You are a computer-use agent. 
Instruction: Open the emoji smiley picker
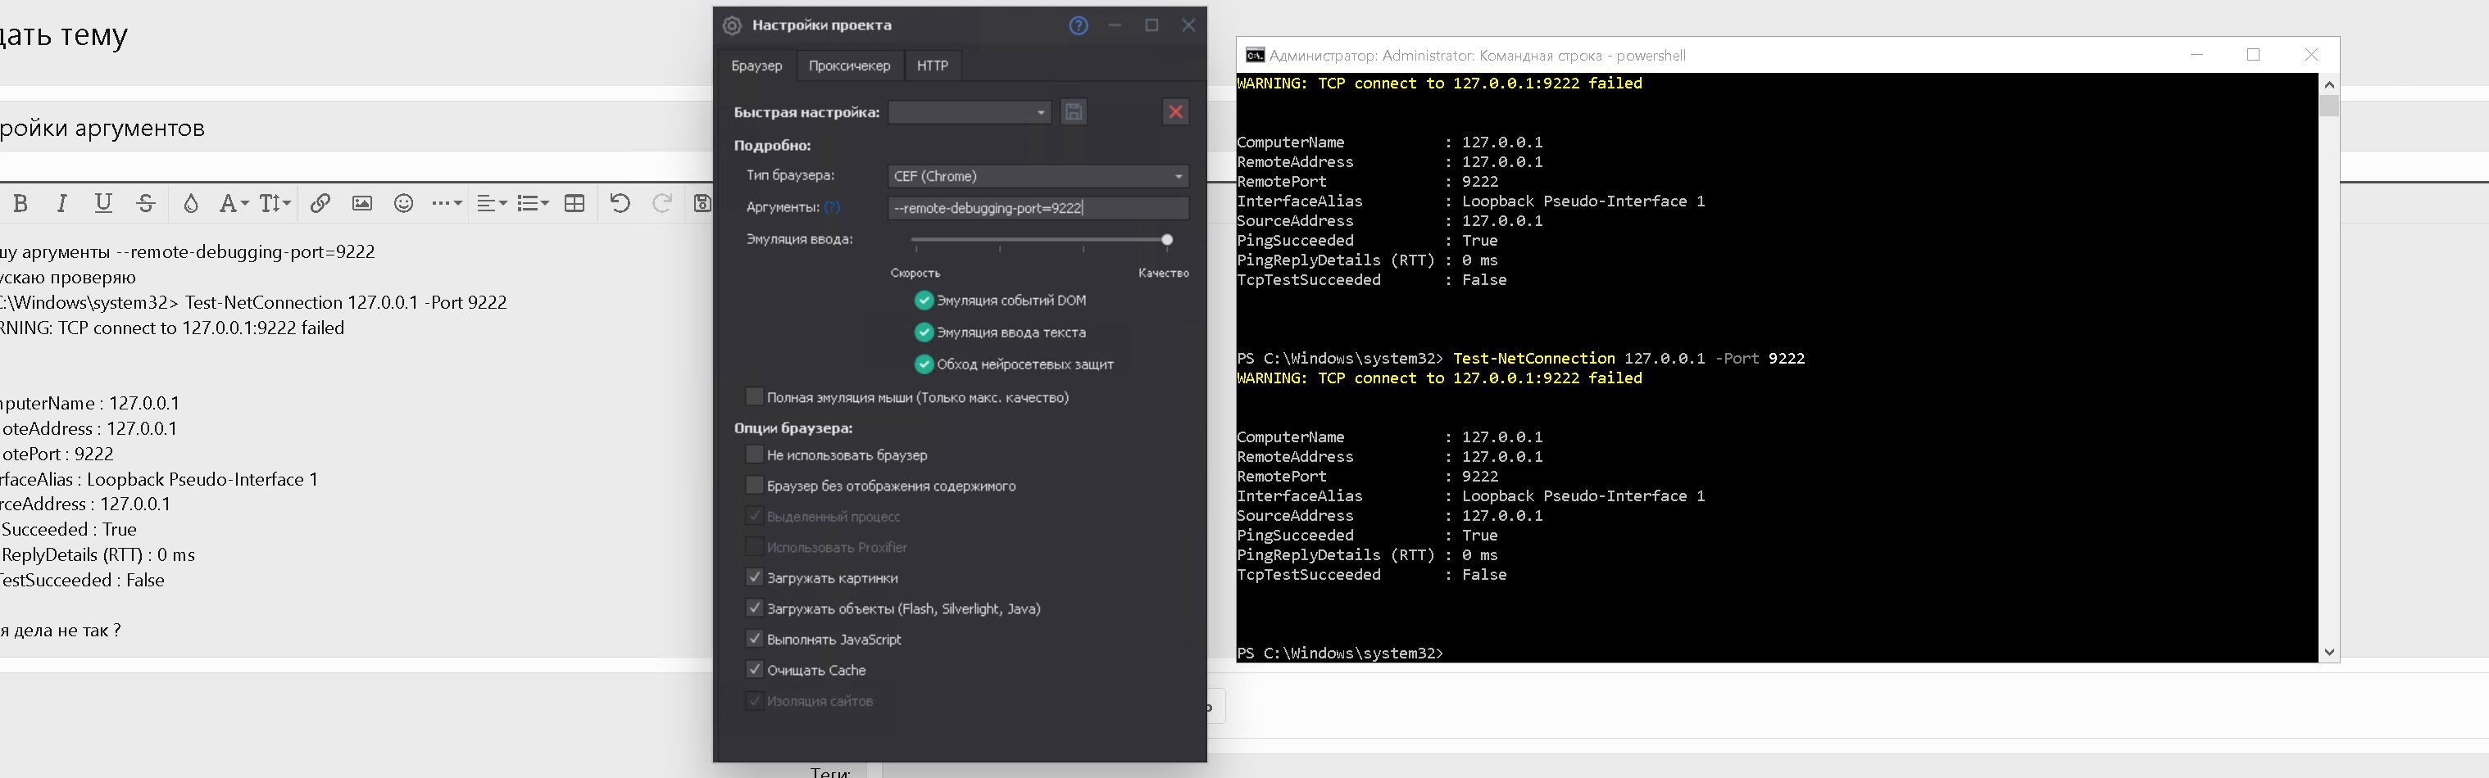click(x=404, y=203)
